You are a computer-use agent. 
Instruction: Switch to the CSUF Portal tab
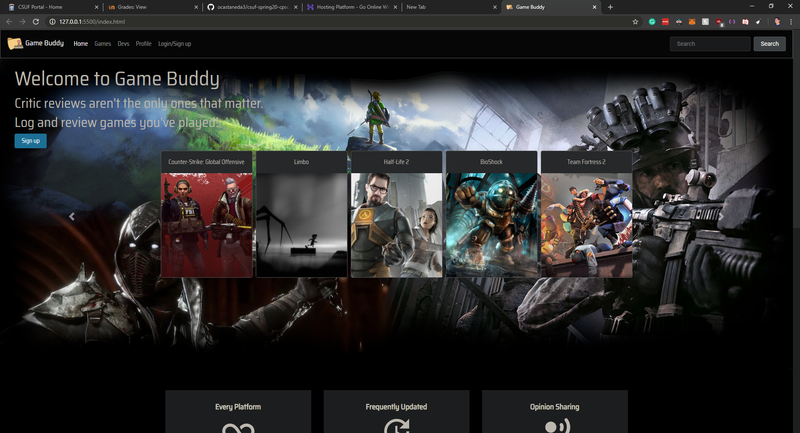click(x=50, y=7)
